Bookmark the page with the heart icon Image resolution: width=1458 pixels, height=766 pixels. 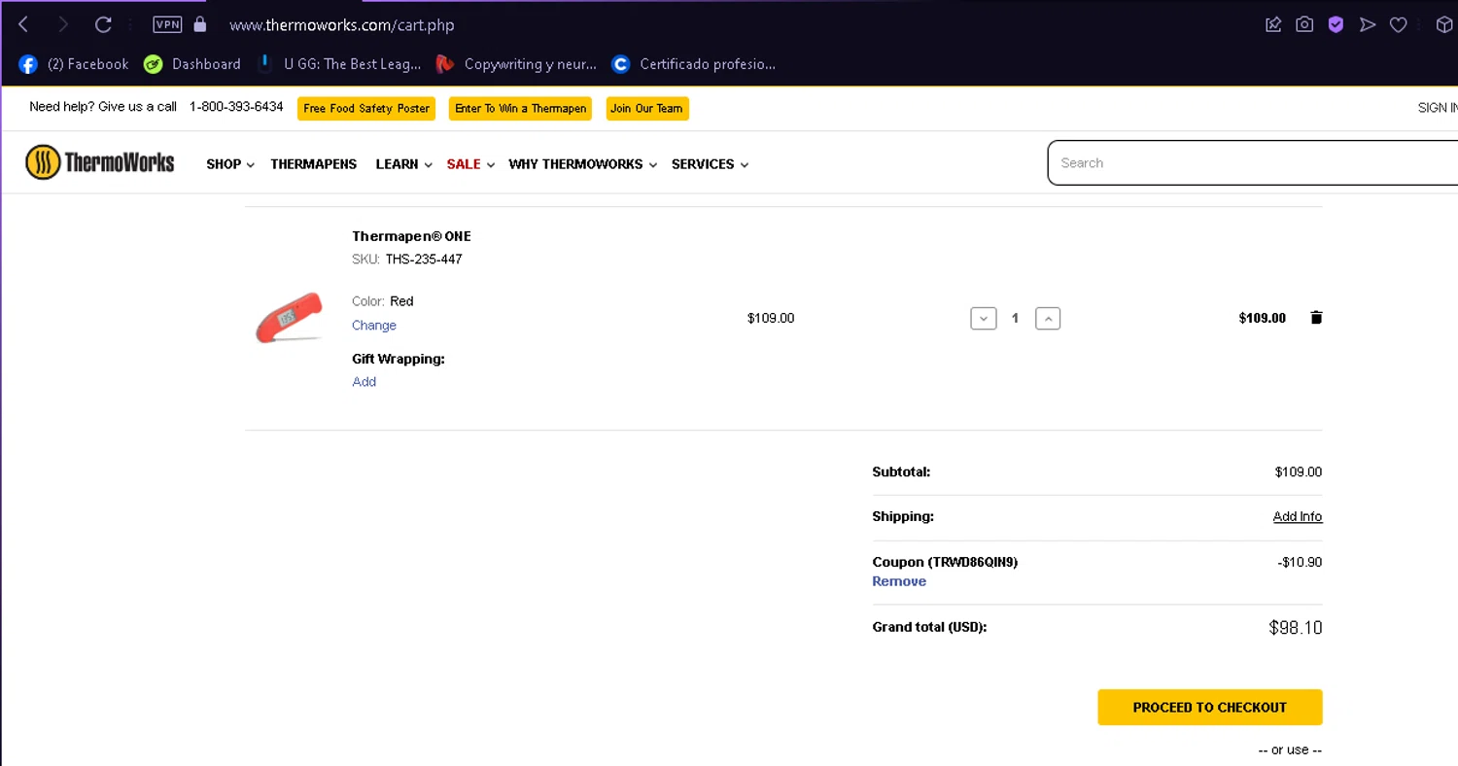(x=1398, y=24)
